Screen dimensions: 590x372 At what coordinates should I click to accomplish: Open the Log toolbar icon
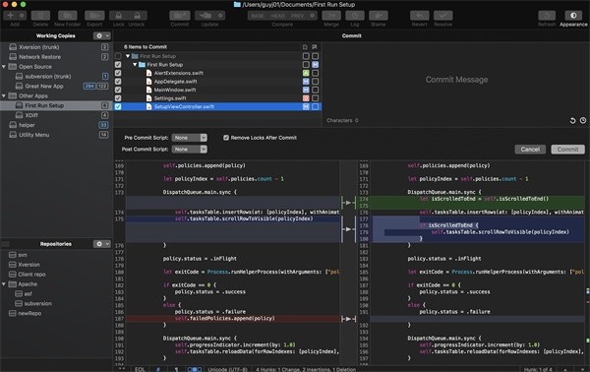[x=355, y=16]
